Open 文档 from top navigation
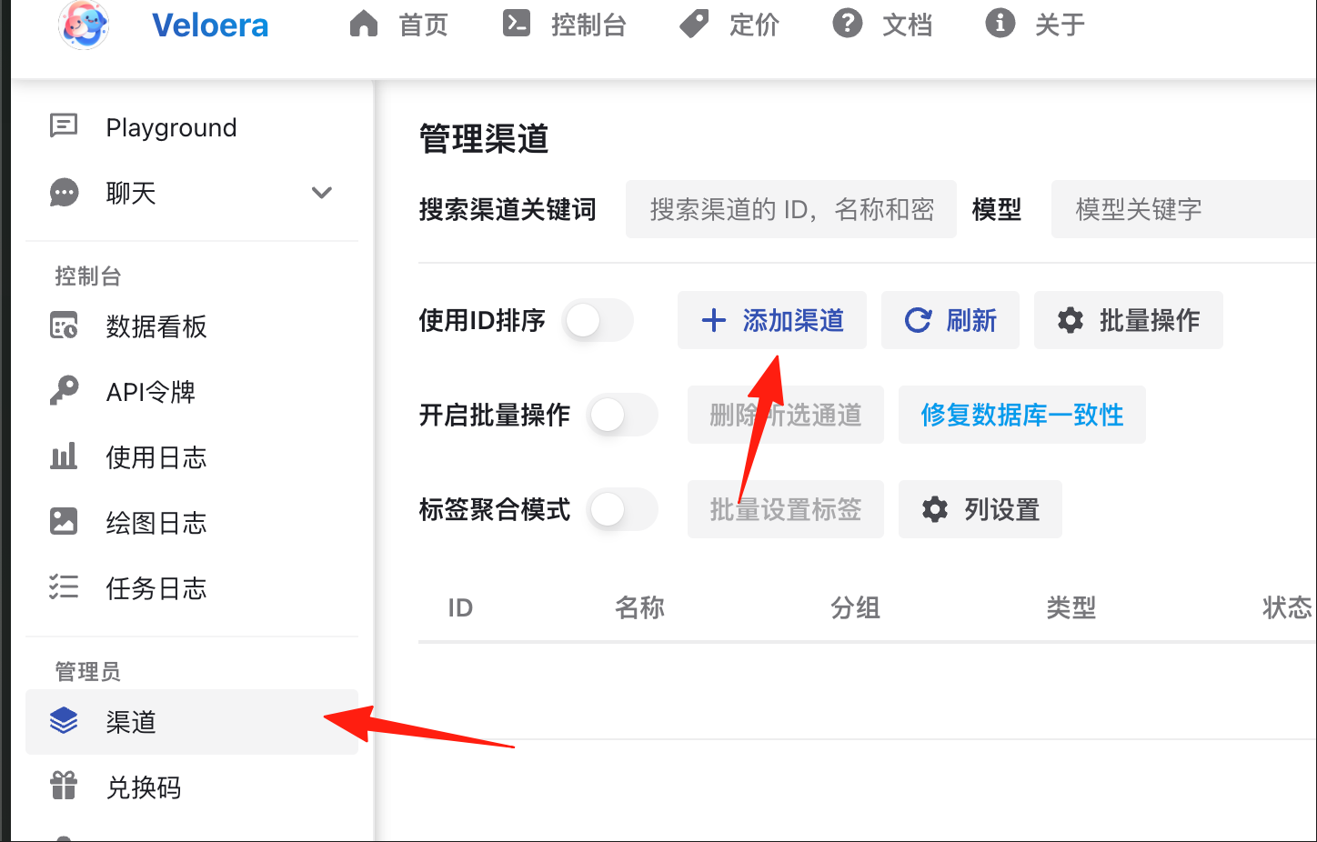The image size is (1317, 842). coord(908,25)
